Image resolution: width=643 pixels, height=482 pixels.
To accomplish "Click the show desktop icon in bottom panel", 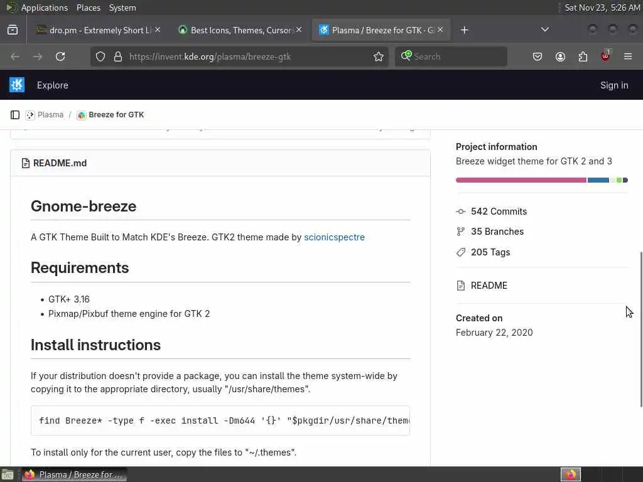I will [x=8, y=475].
